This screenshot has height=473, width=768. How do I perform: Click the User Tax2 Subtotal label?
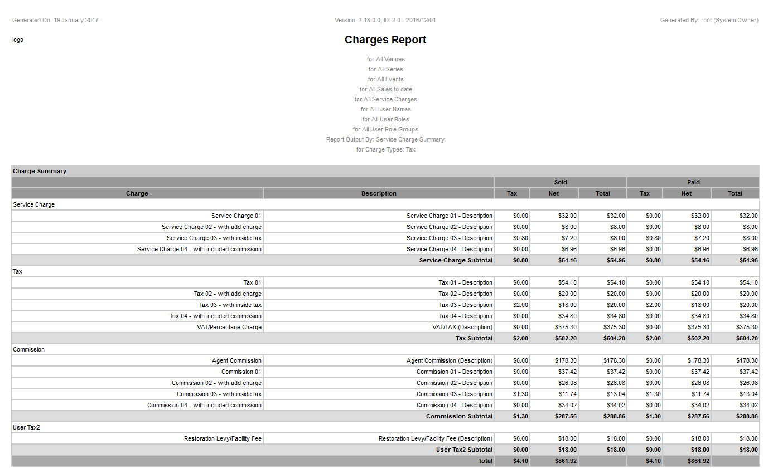pyautogui.click(x=464, y=450)
